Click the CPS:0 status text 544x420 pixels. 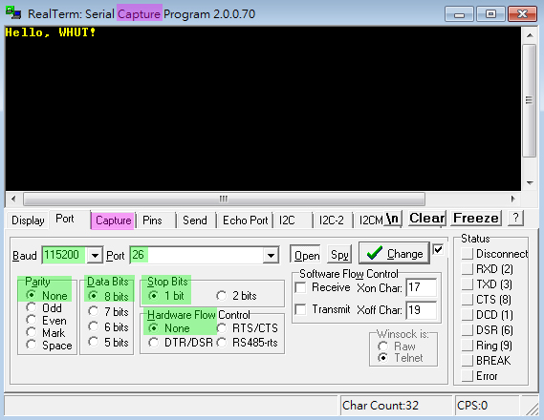point(472,405)
